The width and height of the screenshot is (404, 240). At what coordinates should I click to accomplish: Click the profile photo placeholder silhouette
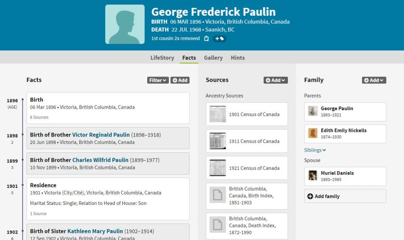click(125, 24)
